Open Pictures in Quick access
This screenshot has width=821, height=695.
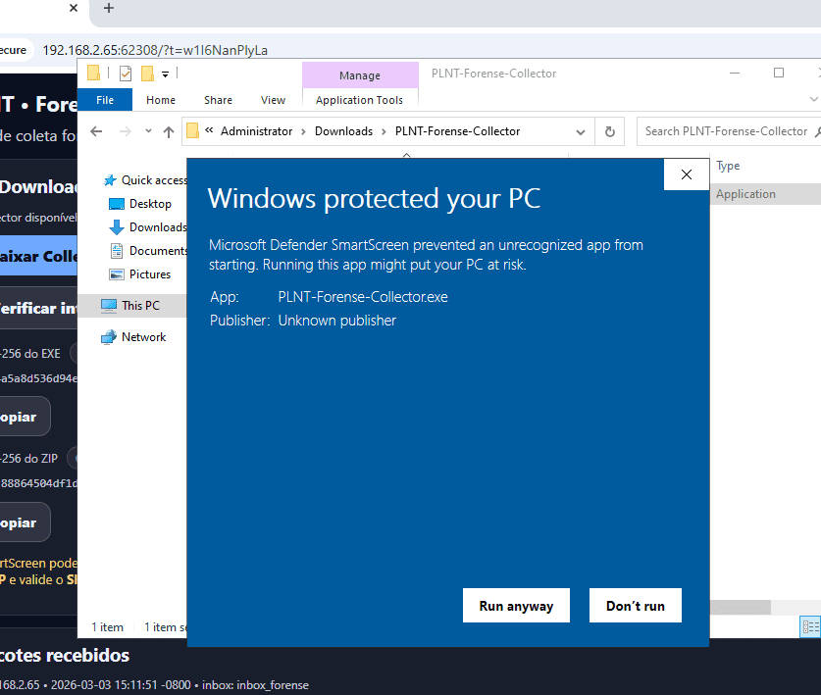(x=149, y=274)
